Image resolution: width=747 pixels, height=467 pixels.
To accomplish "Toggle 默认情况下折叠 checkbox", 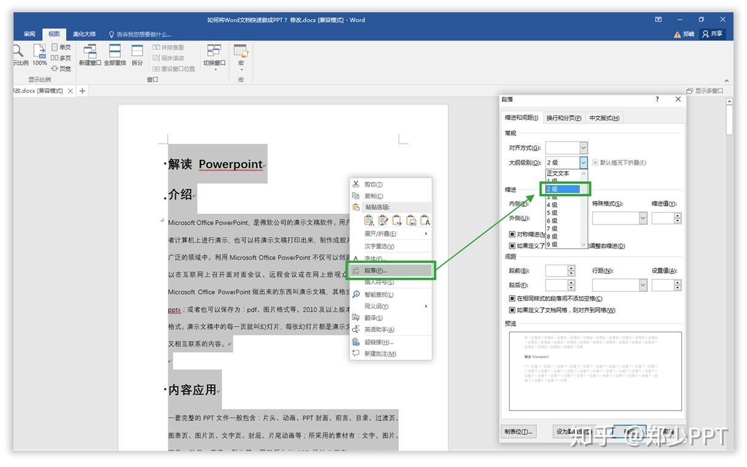I will (x=595, y=163).
